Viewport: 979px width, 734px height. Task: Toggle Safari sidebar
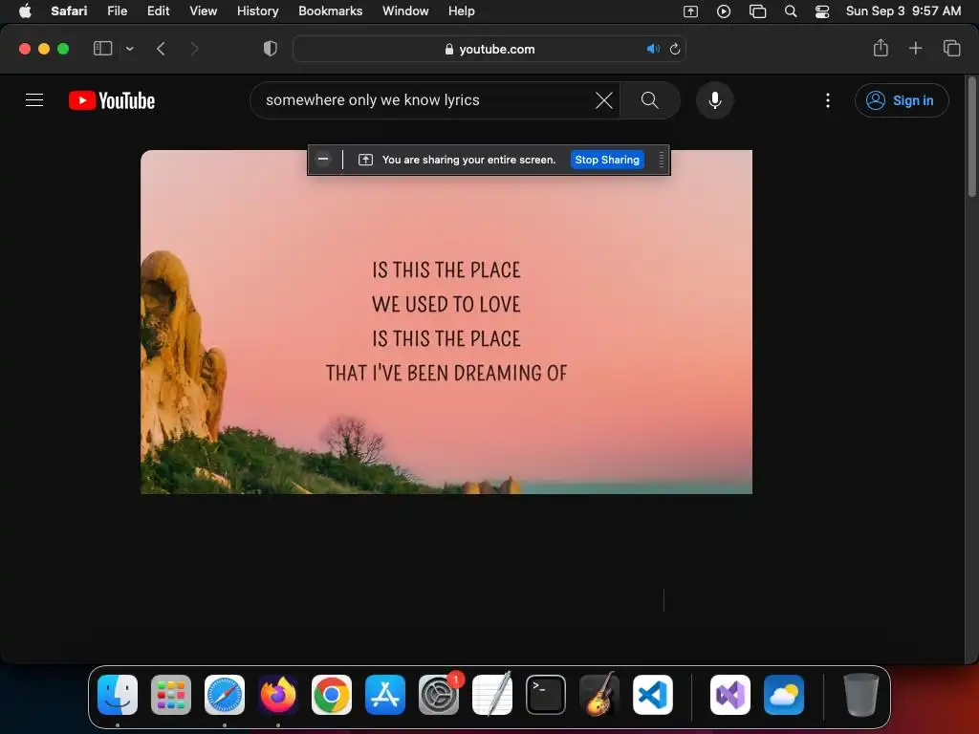tap(102, 49)
